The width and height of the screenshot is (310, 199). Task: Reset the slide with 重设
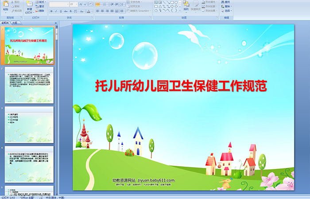click(40, 6)
